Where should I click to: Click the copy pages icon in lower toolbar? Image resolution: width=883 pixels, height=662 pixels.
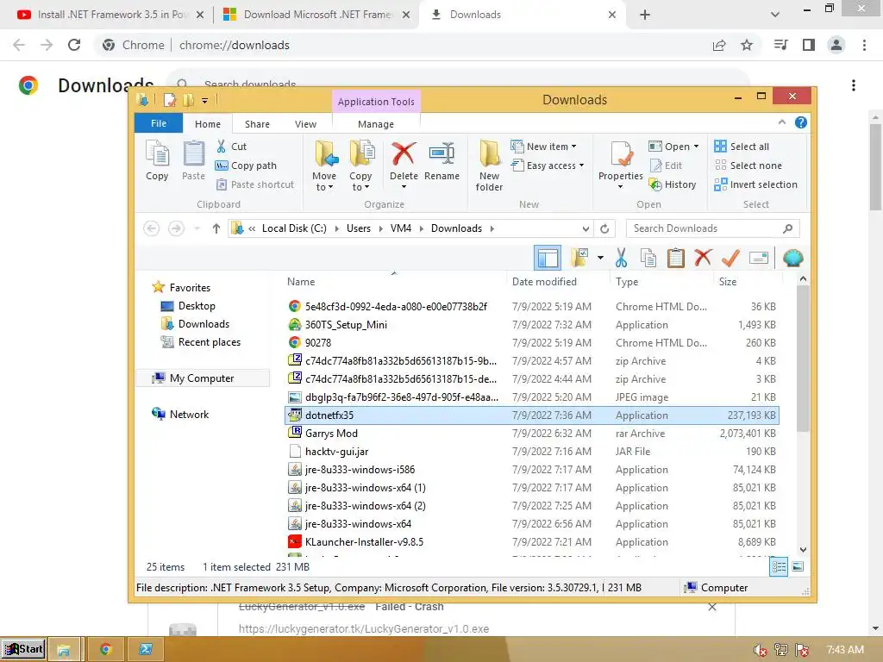click(648, 259)
